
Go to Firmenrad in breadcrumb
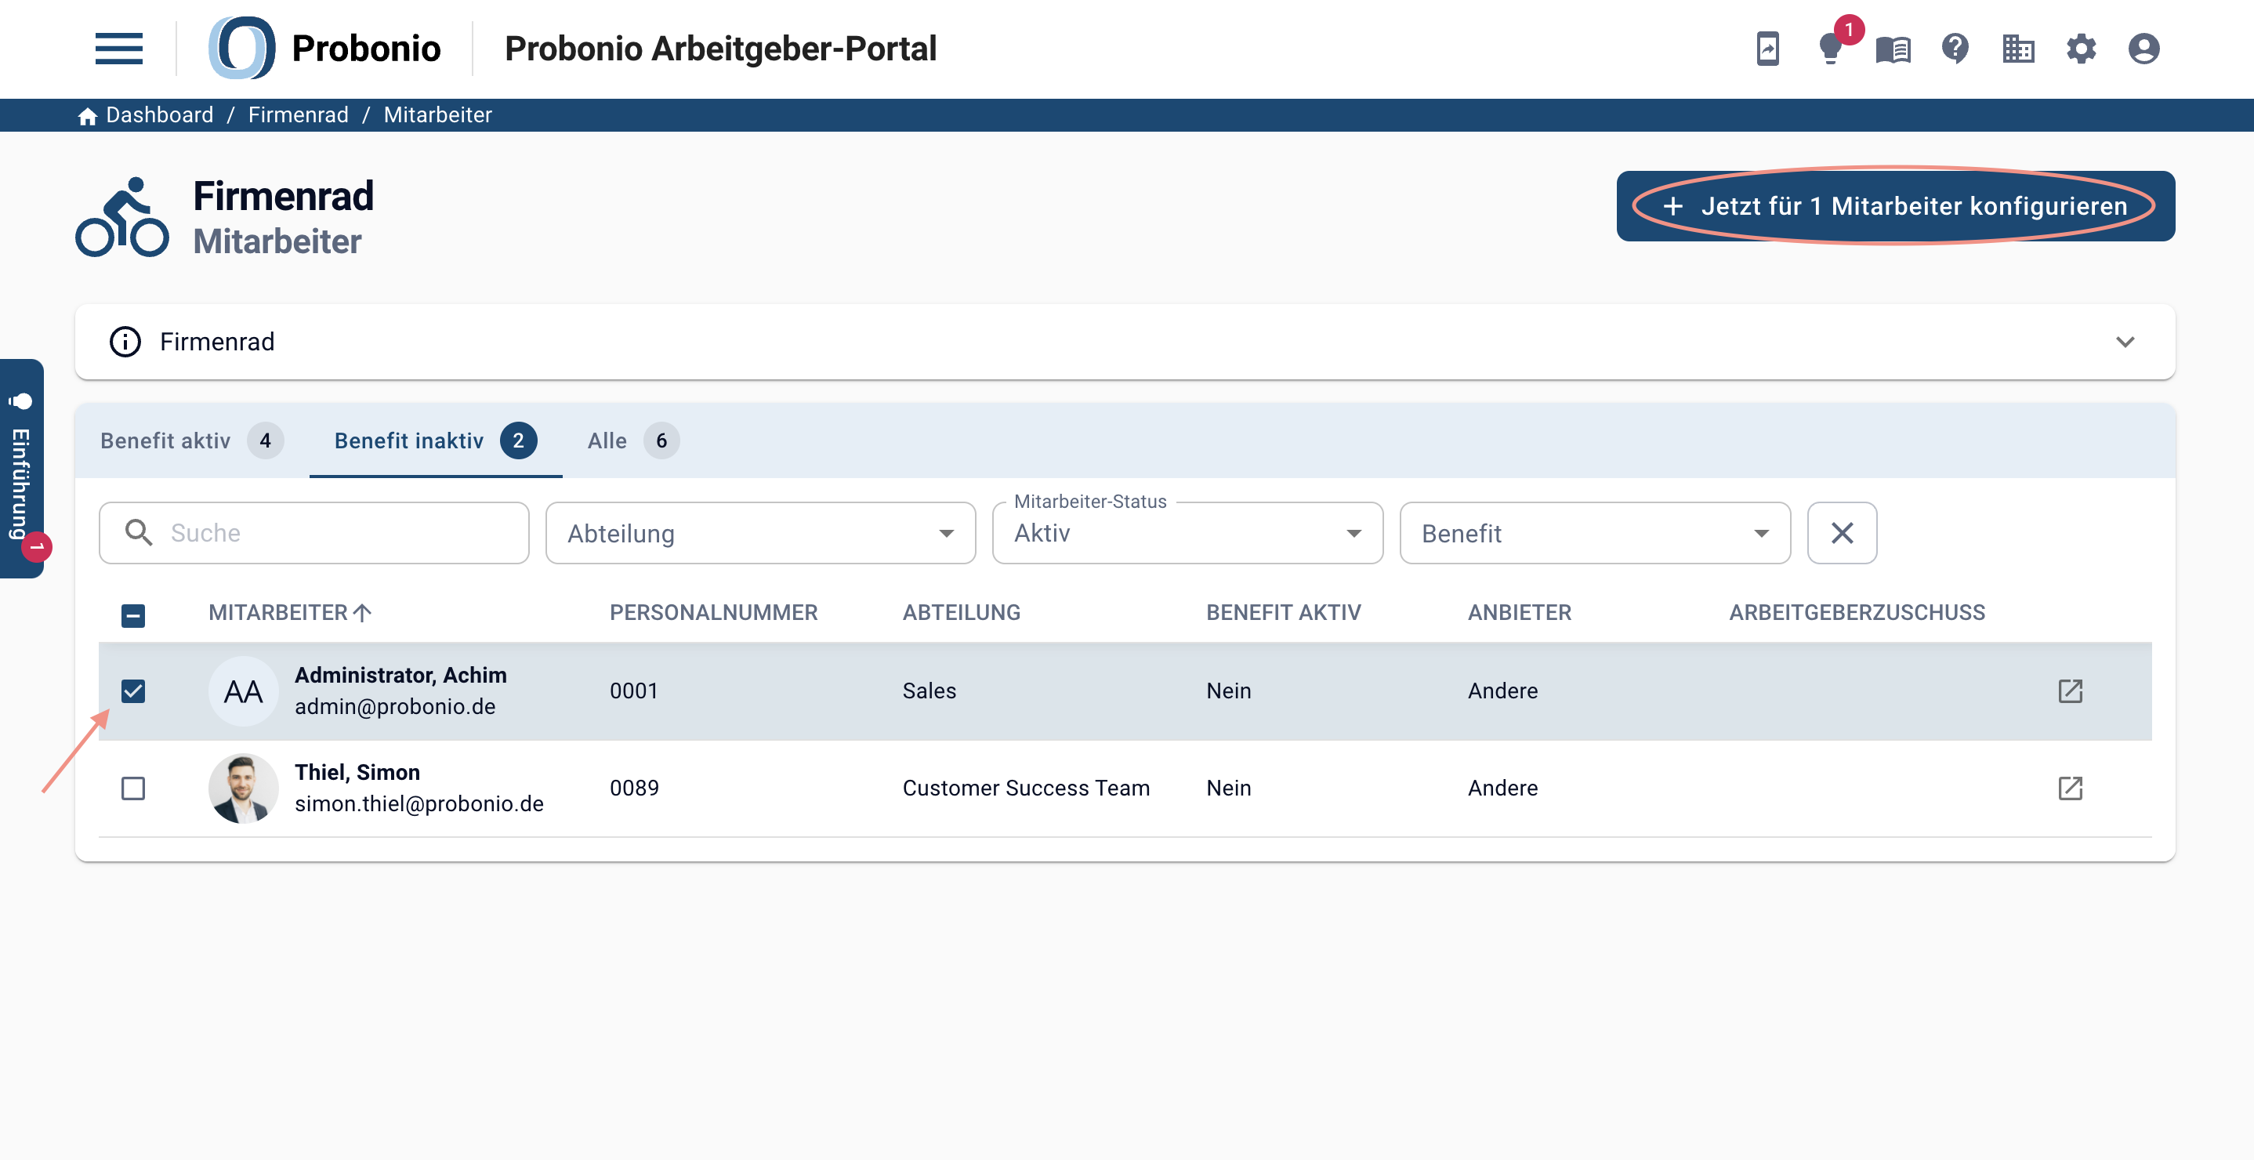(x=299, y=115)
